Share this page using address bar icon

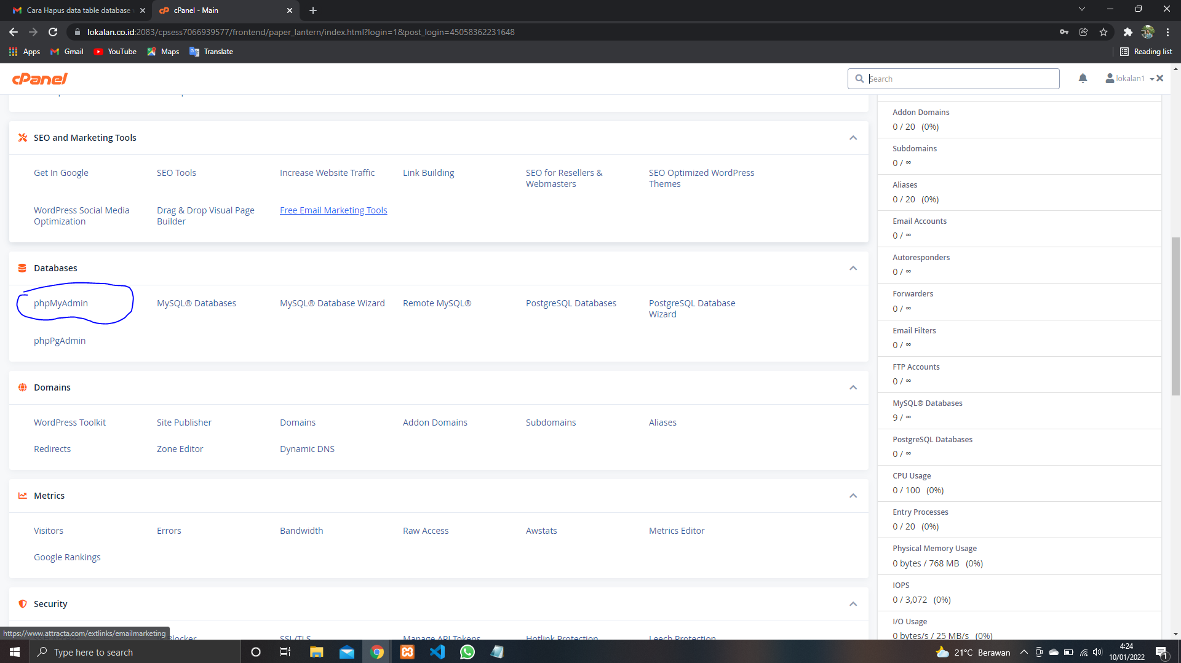pyautogui.click(x=1084, y=32)
